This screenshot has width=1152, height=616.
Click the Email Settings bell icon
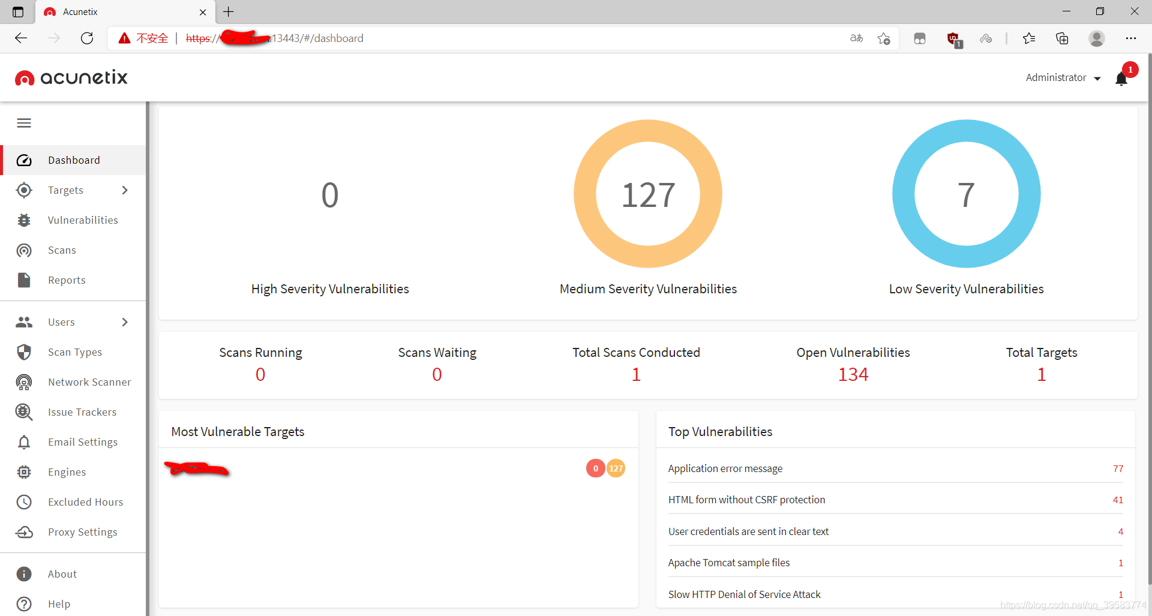tap(24, 442)
